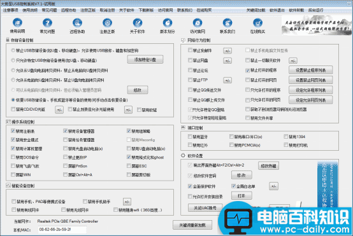Click the 本机MAC address field
The width and height of the screenshot is (353, 236).
(x=62, y=230)
